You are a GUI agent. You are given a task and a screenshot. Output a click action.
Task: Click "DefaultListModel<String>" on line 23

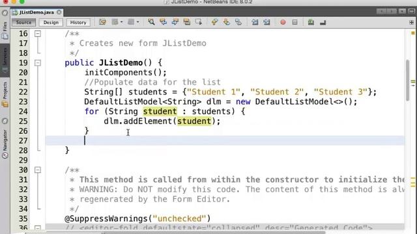(x=143, y=101)
